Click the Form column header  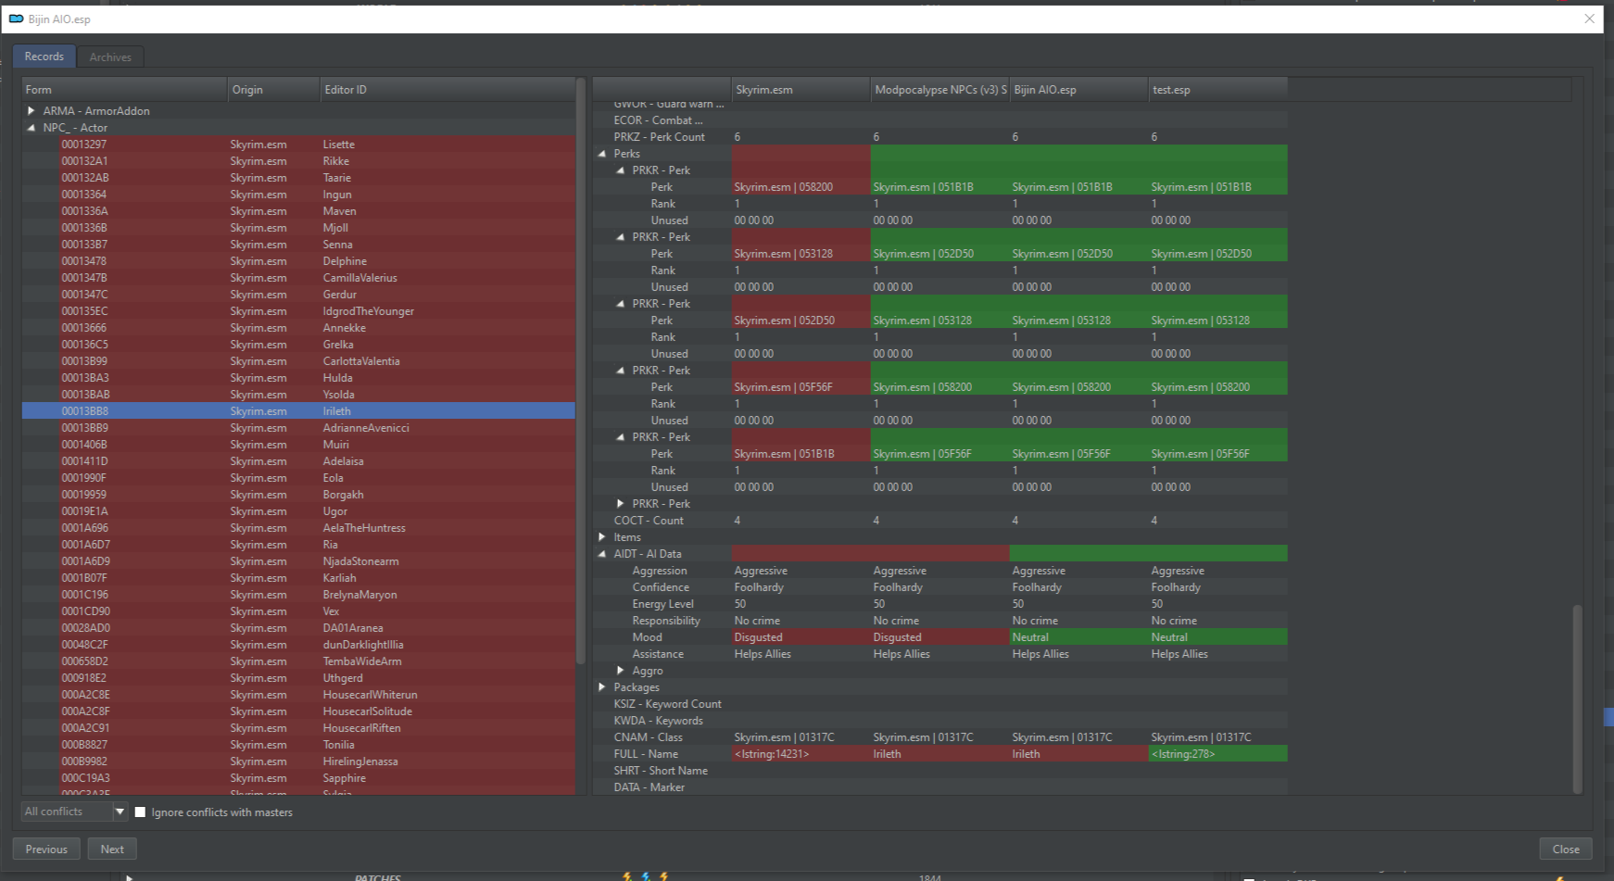(x=125, y=90)
